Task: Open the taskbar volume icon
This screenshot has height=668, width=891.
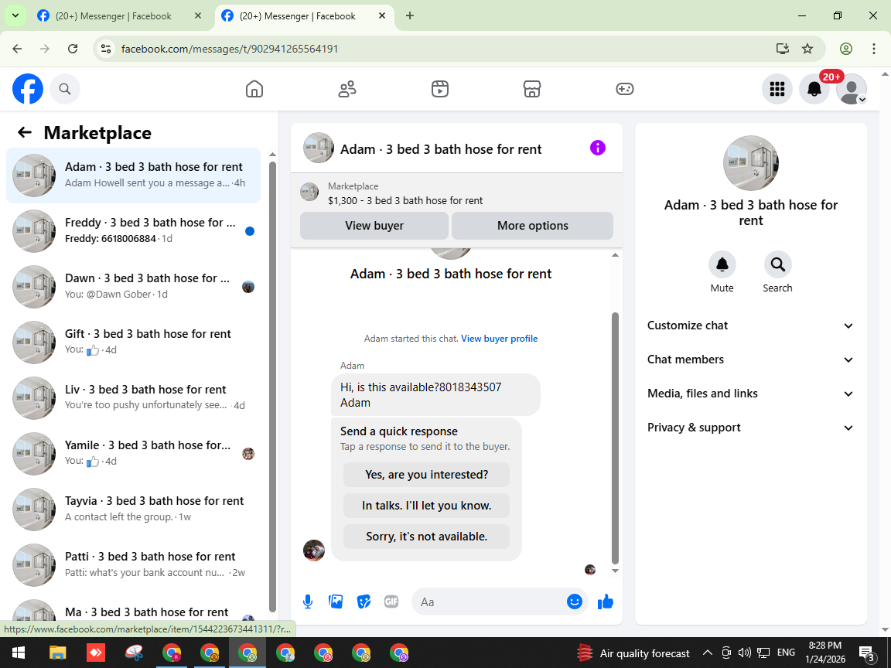Action: (x=744, y=653)
